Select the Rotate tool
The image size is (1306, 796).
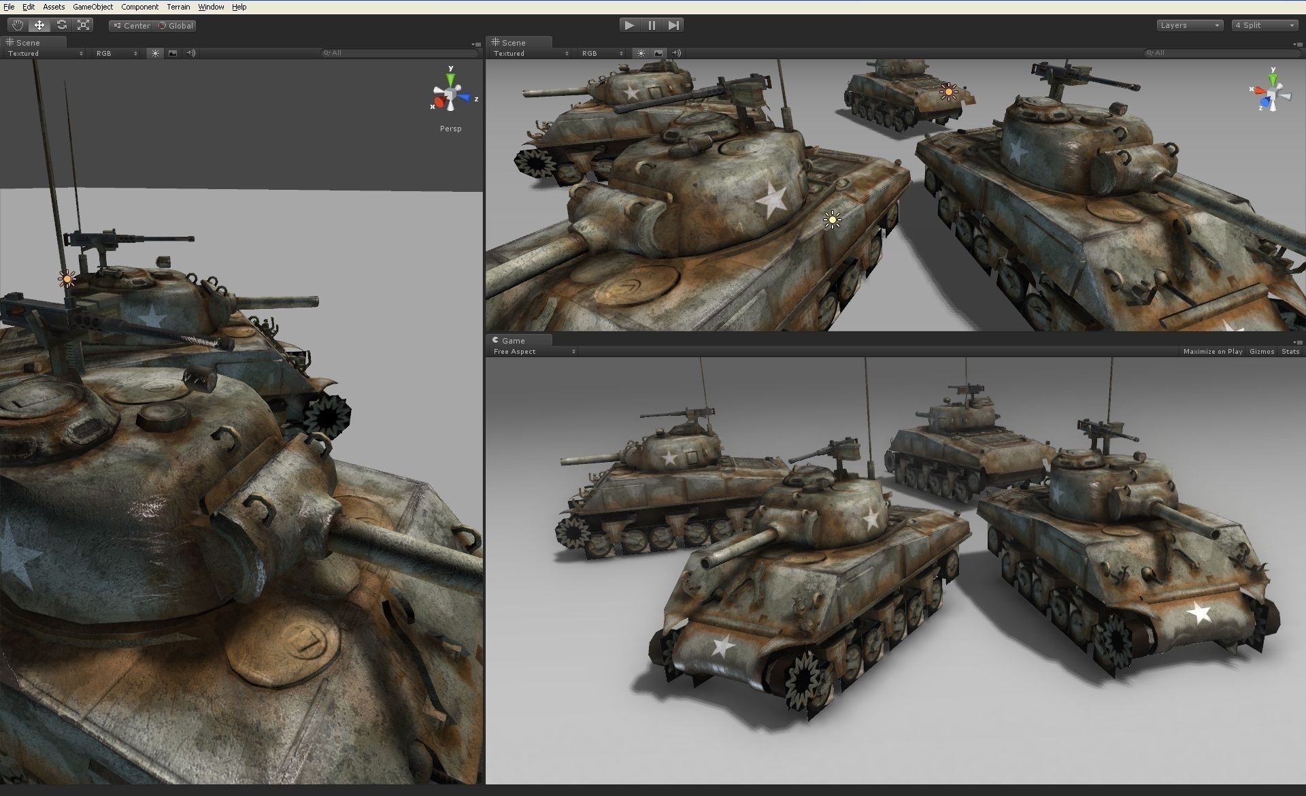(61, 25)
